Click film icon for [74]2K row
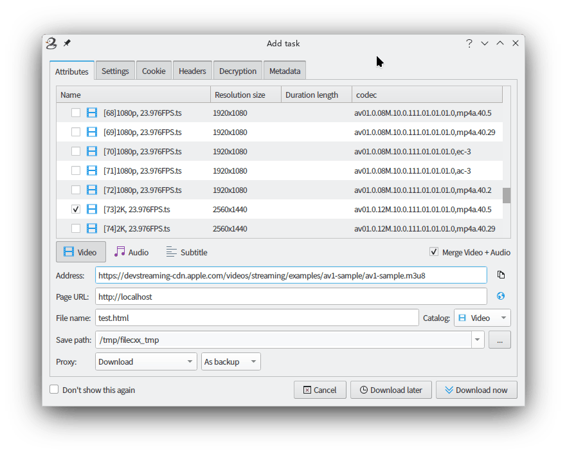The height and width of the screenshot is (456, 567). tap(92, 228)
